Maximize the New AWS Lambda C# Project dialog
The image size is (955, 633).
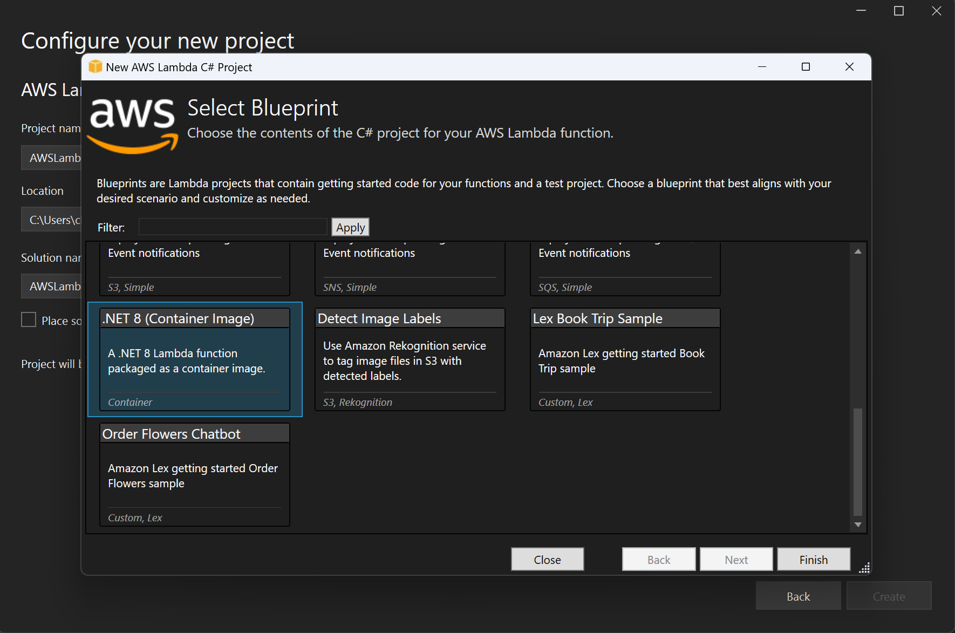tap(806, 67)
